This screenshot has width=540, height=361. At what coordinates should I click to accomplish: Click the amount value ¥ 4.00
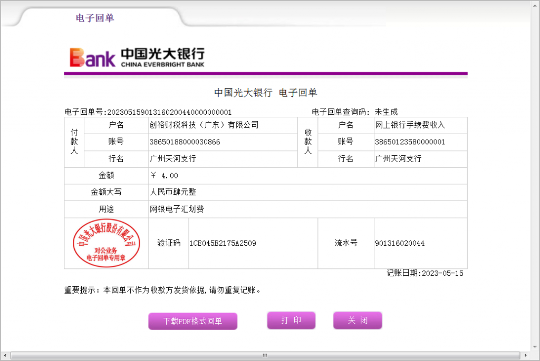tap(165, 176)
